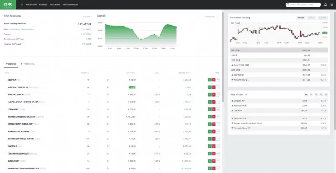
Task: Open the more-actions menu for COFINIMMO
Action: 218,109
